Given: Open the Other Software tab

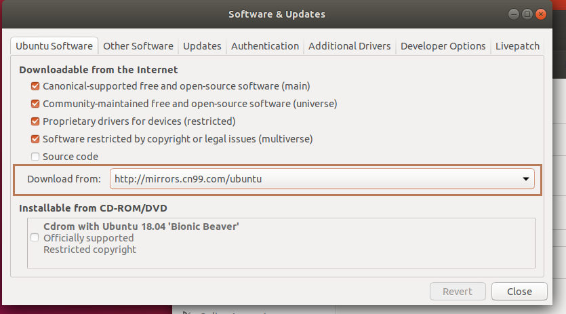Looking at the screenshot, I should point(138,46).
